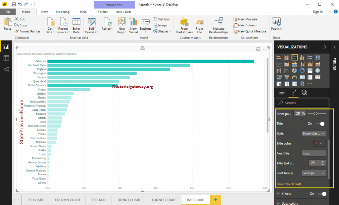Open the Analytics pane with magnifier icon

304,93
